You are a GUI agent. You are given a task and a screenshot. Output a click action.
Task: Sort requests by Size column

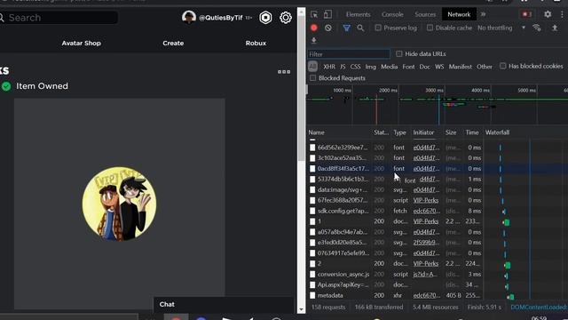coord(451,132)
